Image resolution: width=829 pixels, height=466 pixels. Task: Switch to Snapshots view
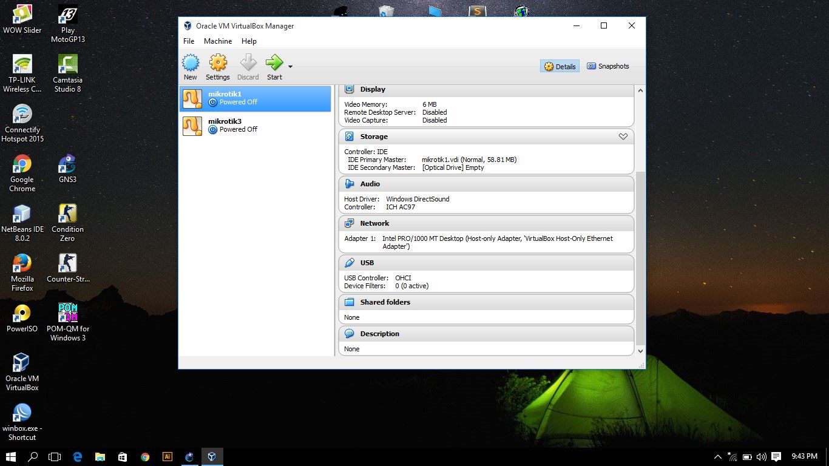coord(607,66)
